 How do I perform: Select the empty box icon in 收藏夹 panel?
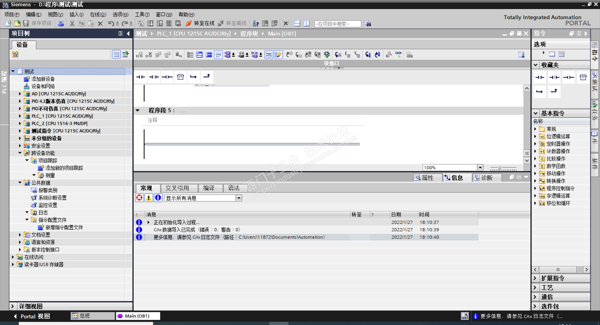click(583, 77)
